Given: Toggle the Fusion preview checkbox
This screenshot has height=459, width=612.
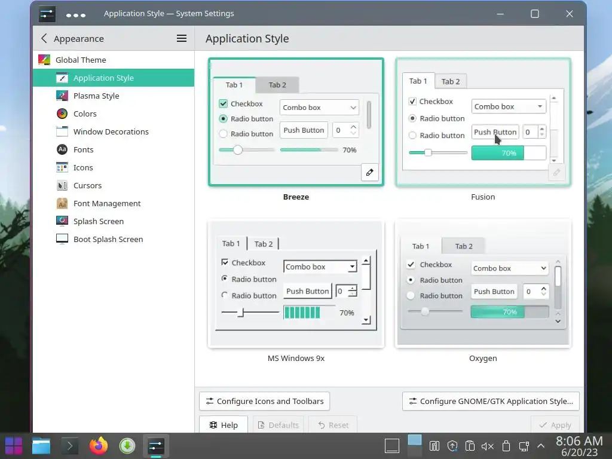Looking at the screenshot, I should (412, 102).
